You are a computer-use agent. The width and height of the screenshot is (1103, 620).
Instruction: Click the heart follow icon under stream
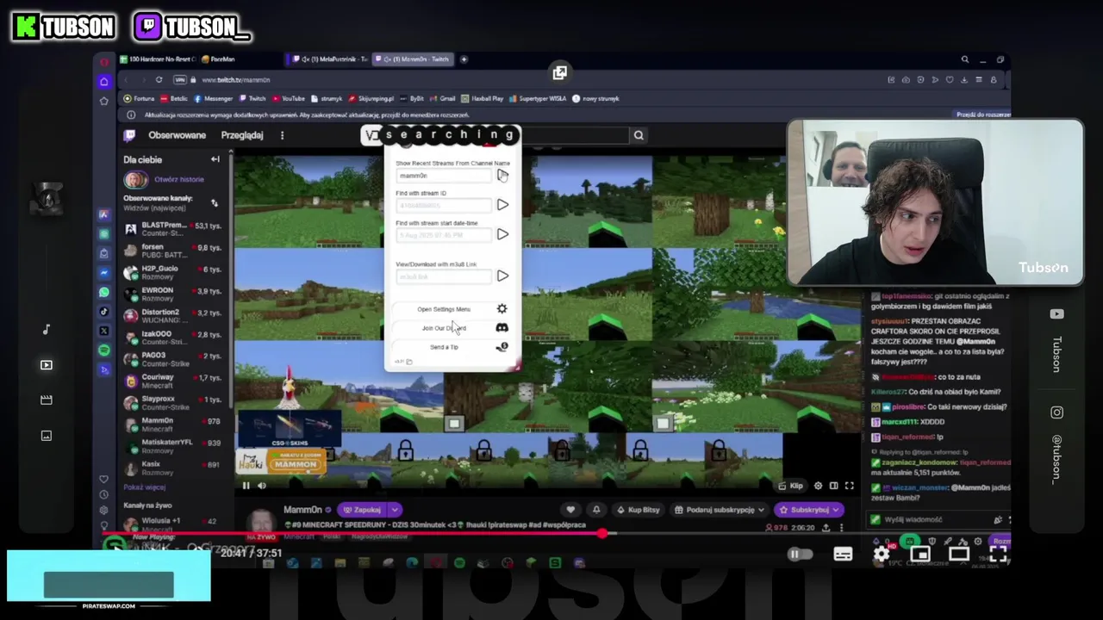tap(570, 510)
